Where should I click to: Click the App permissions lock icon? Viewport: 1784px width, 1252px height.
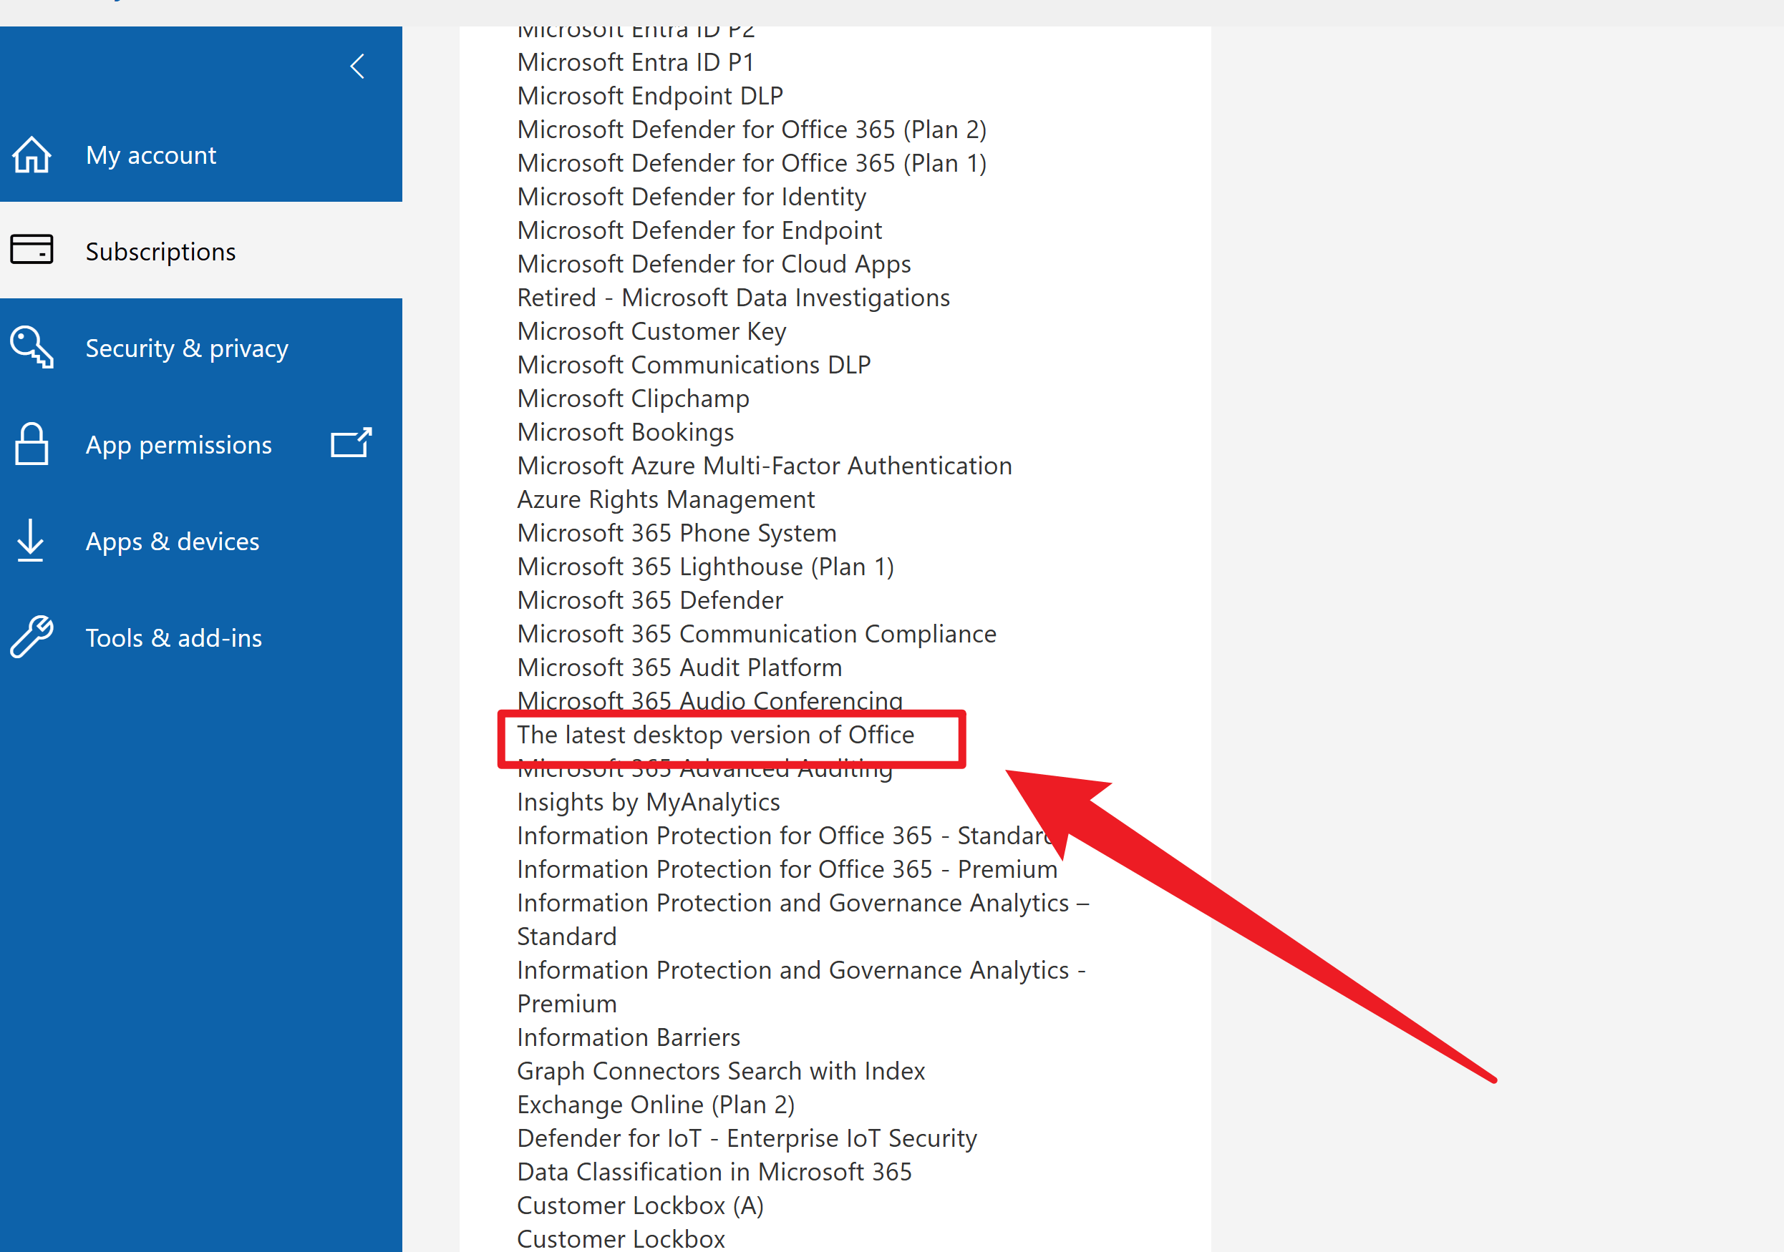(31, 444)
